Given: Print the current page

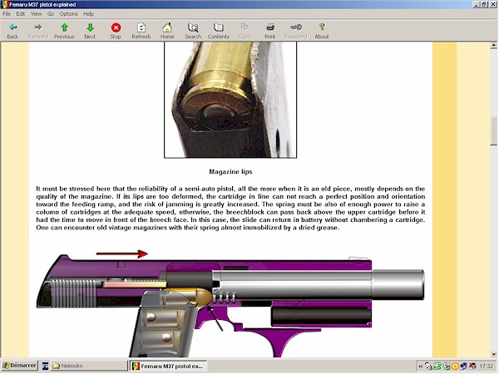Looking at the screenshot, I should [270, 31].
